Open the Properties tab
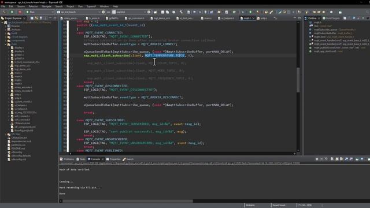The width and height of the screenshot is (370, 208). [x=113, y=159]
